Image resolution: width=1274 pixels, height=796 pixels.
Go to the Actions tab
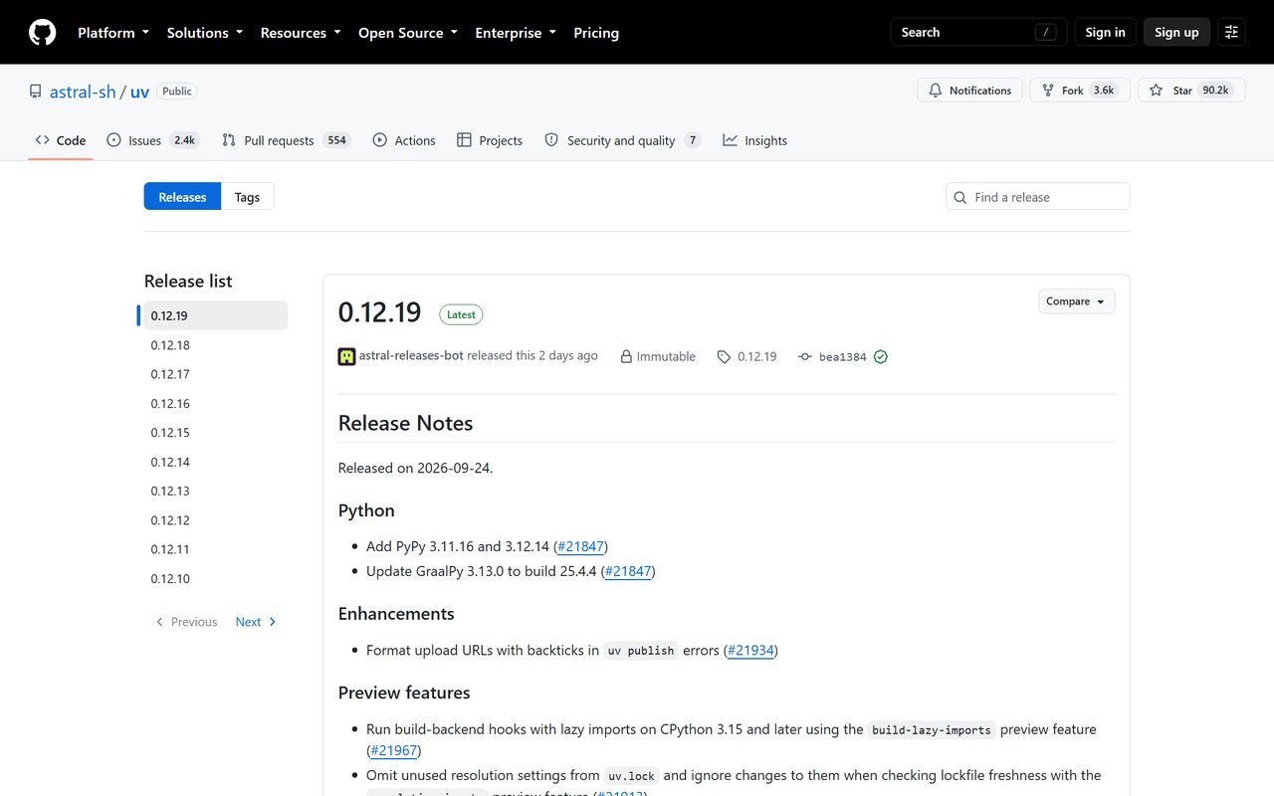pyautogui.click(x=404, y=140)
